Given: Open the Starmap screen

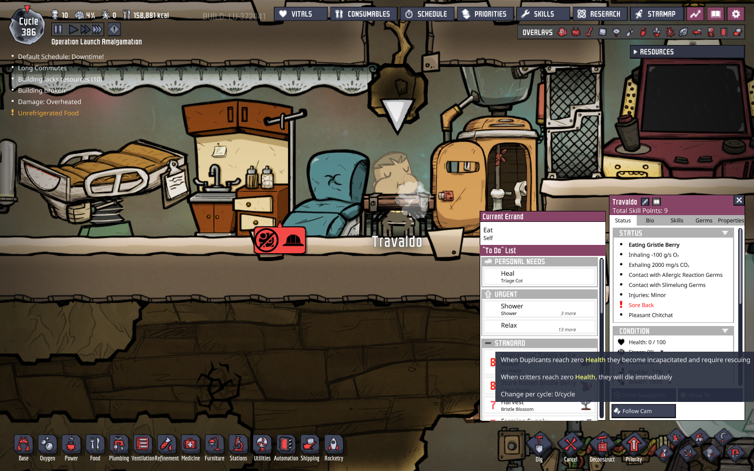Looking at the screenshot, I should point(657,14).
